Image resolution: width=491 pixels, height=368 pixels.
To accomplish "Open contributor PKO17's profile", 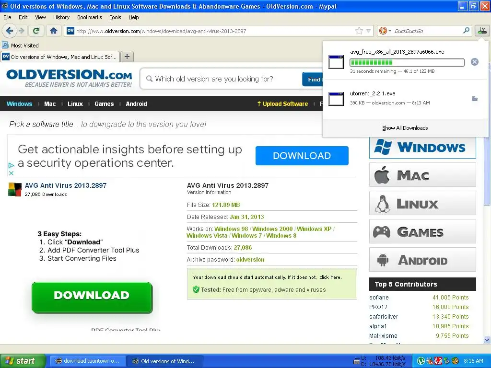I will coord(378,307).
